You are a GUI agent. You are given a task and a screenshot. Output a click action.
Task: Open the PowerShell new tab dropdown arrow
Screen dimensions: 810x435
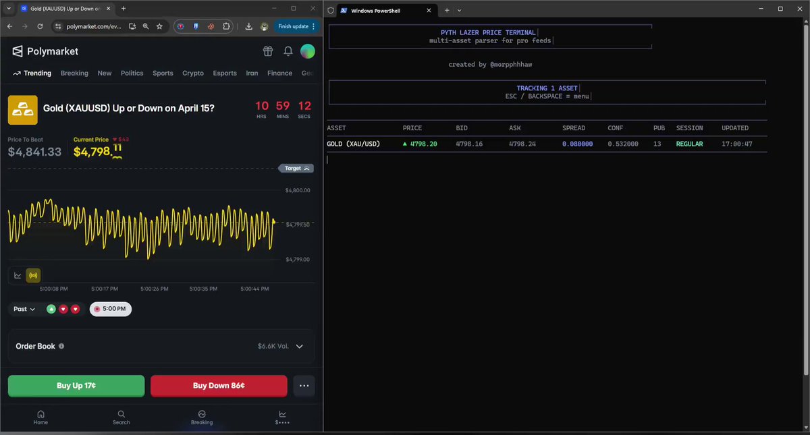tap(459, 10)
